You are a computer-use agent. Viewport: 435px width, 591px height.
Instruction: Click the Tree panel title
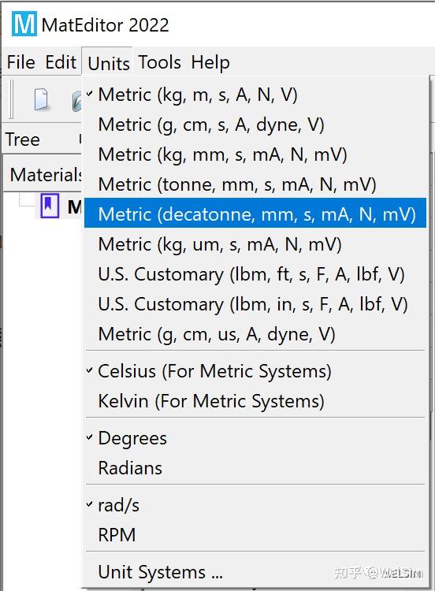23,139
